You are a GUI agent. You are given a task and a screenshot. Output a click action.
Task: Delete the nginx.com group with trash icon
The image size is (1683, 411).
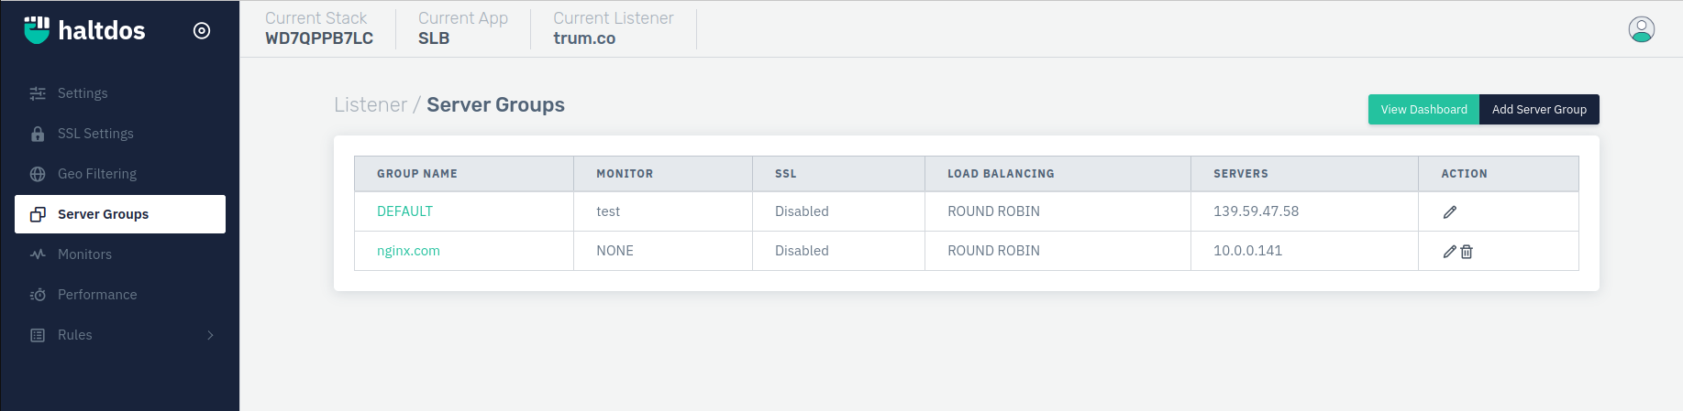[1467, 251]
